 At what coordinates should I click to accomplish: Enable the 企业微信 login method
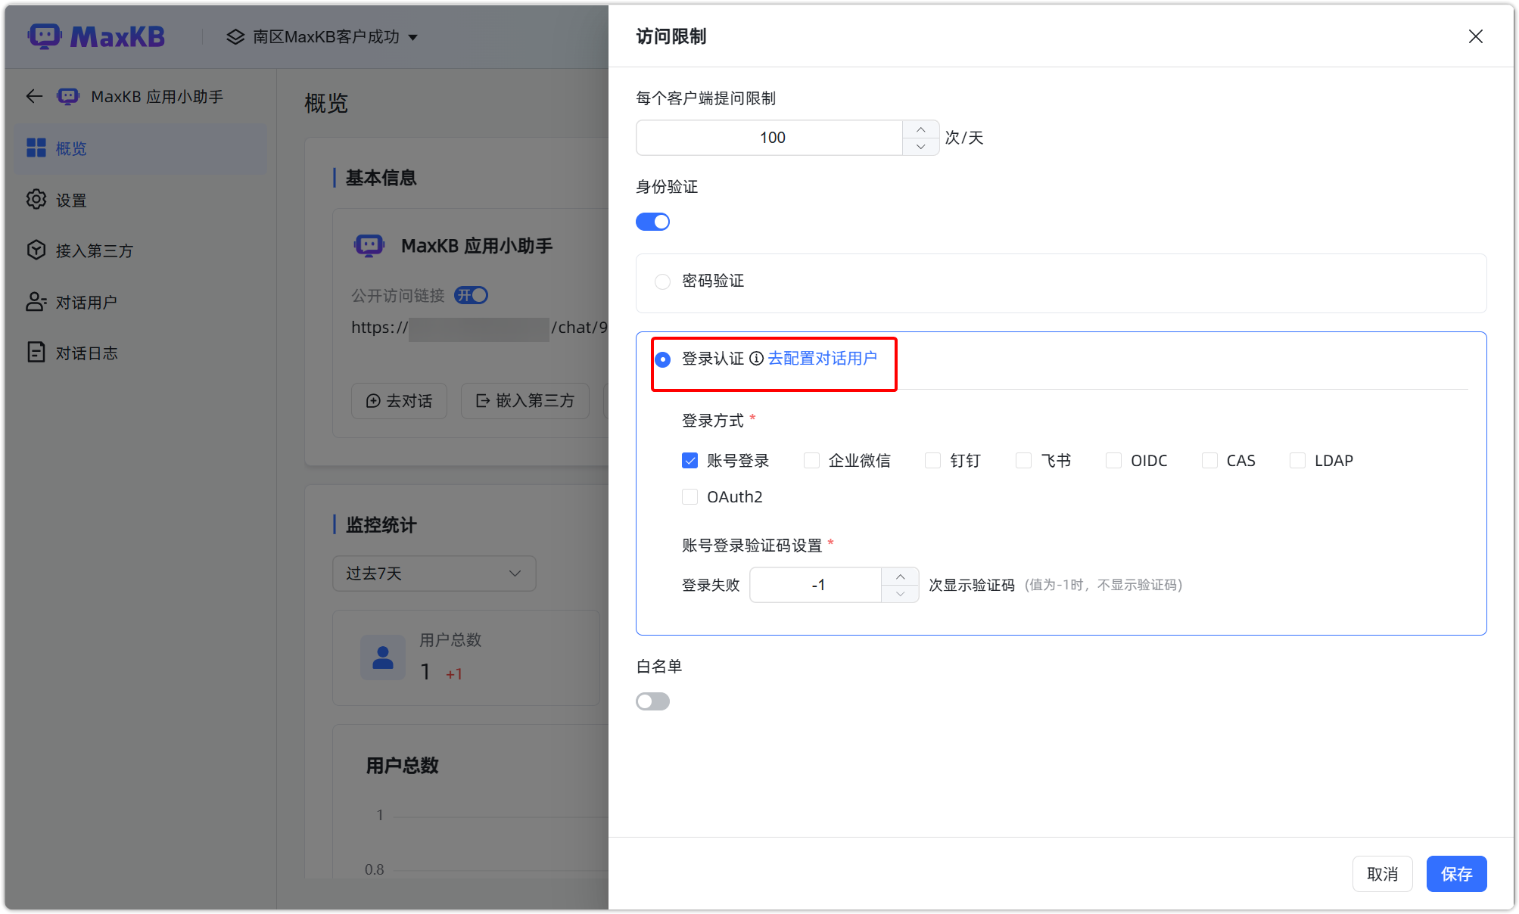pyautogui.click(x=811, y=460)
